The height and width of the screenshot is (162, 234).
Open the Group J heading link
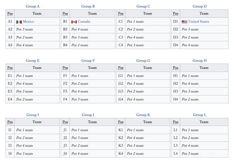coord(88,115)
